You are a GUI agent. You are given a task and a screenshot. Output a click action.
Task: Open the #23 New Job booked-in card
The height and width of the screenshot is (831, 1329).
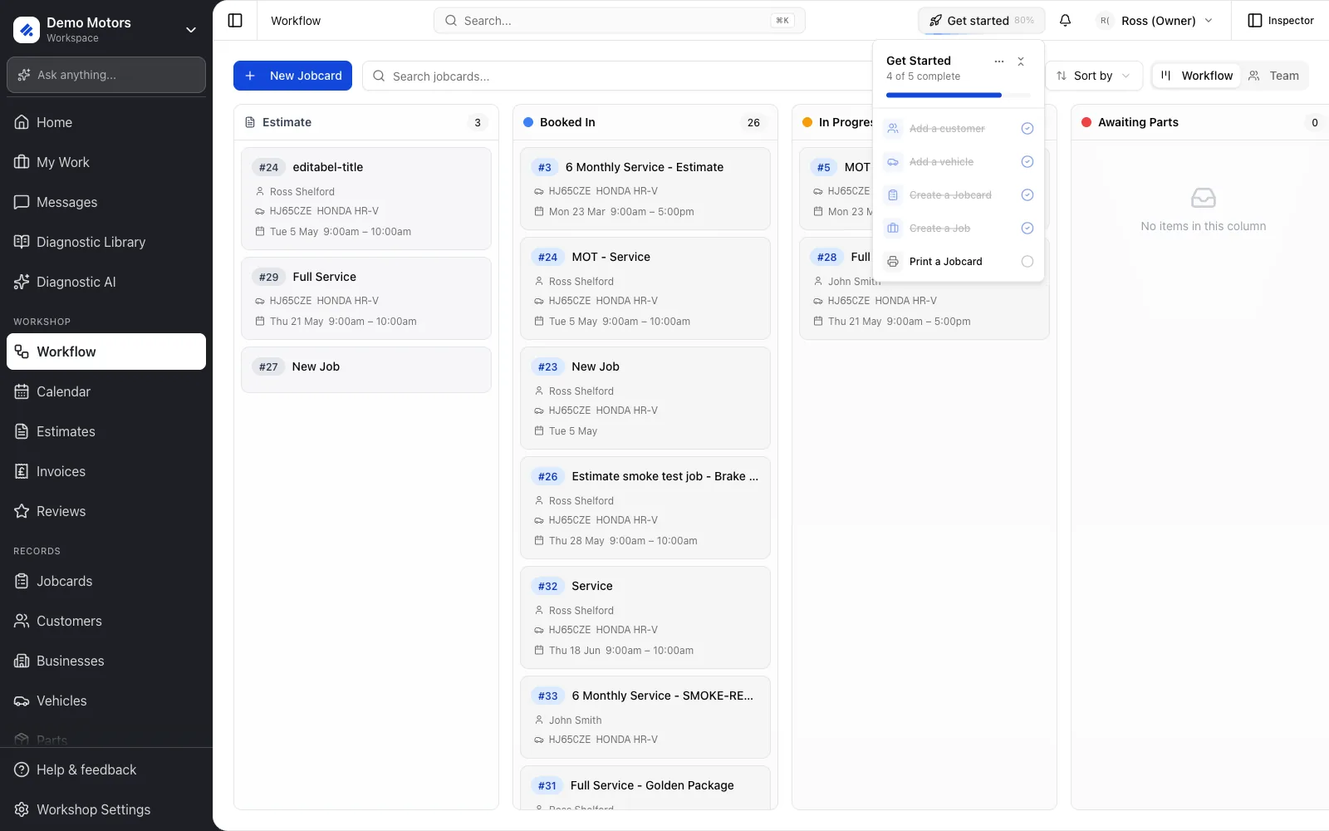point(645,398)
